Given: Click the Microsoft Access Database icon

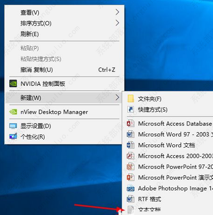Looking at the screenshot, I should coord(131,124).
